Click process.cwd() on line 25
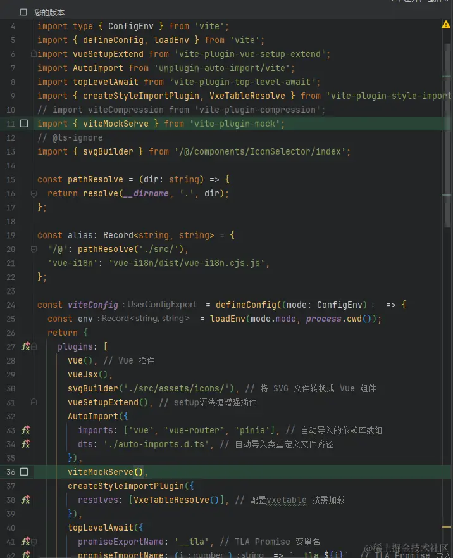This screenshot has width=453, height=558. click(x=339, y=319)
